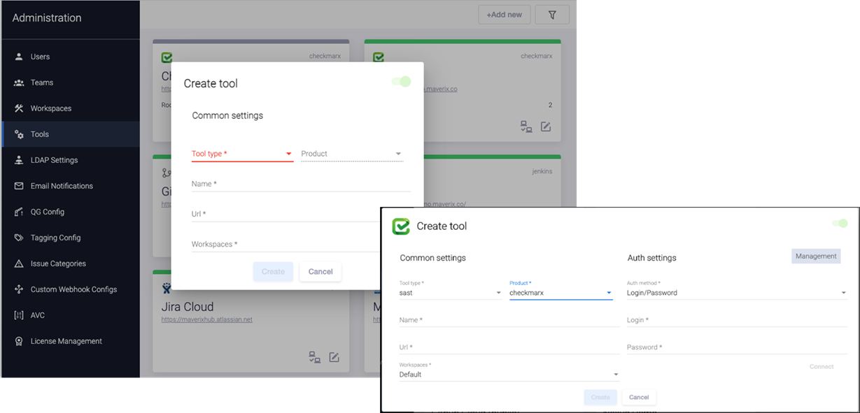860x413 pixels.
Task: Open the filter funnel button
Action: point(552,15)
